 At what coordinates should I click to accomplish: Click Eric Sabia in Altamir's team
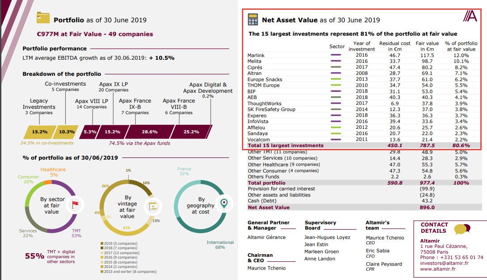point(377,251)
